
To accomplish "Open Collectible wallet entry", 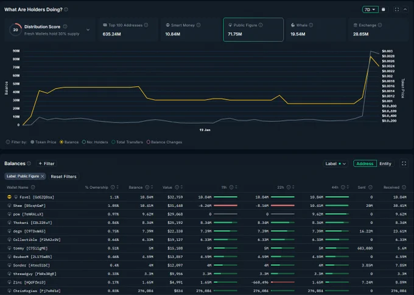I will [x=37, y=240].
